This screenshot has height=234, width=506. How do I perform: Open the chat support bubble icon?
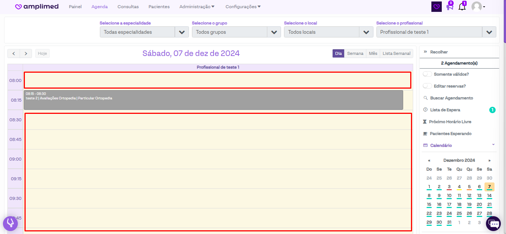click(493, 224)
